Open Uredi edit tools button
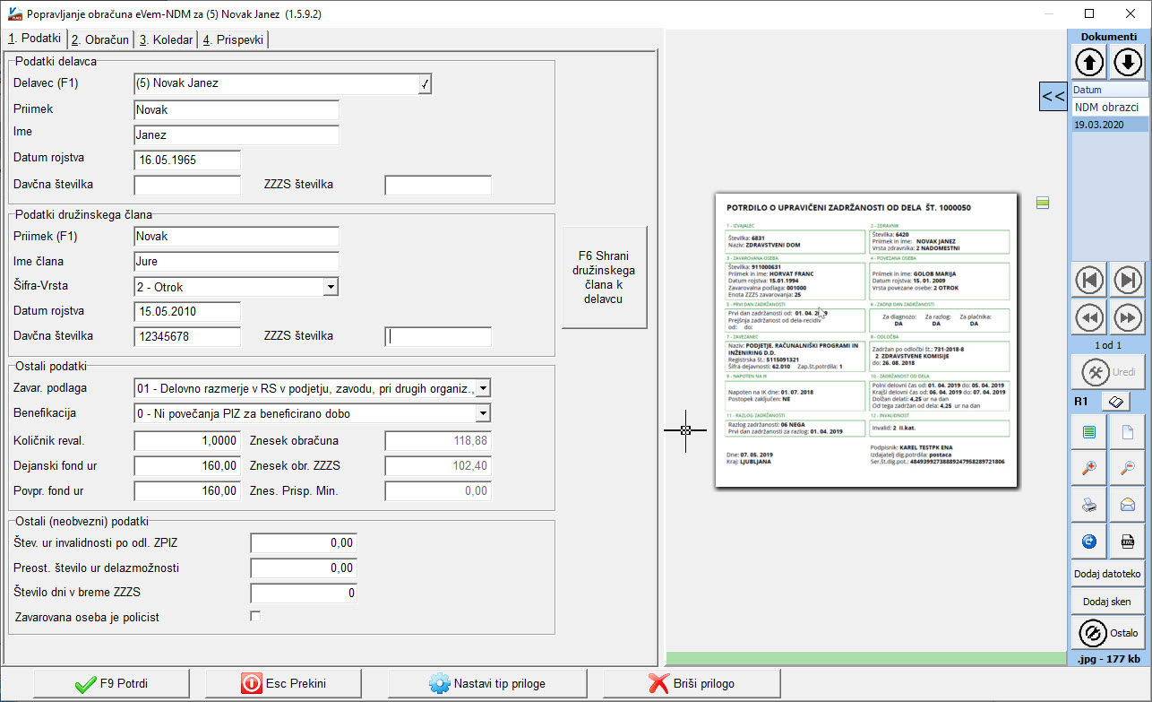Screen dimensions: 1152x702 pos(1109,372)
